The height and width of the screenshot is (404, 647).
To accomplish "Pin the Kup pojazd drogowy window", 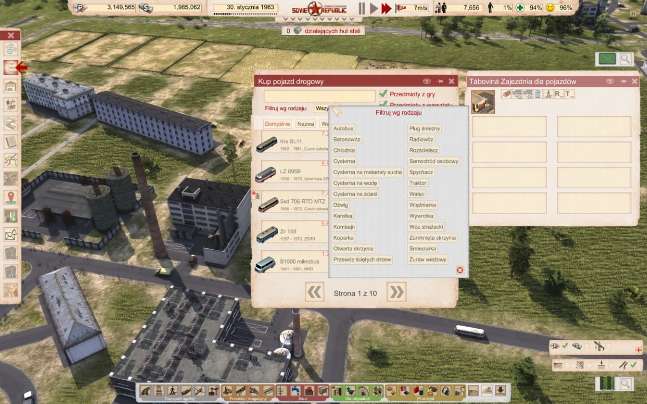I will (439, 82).
